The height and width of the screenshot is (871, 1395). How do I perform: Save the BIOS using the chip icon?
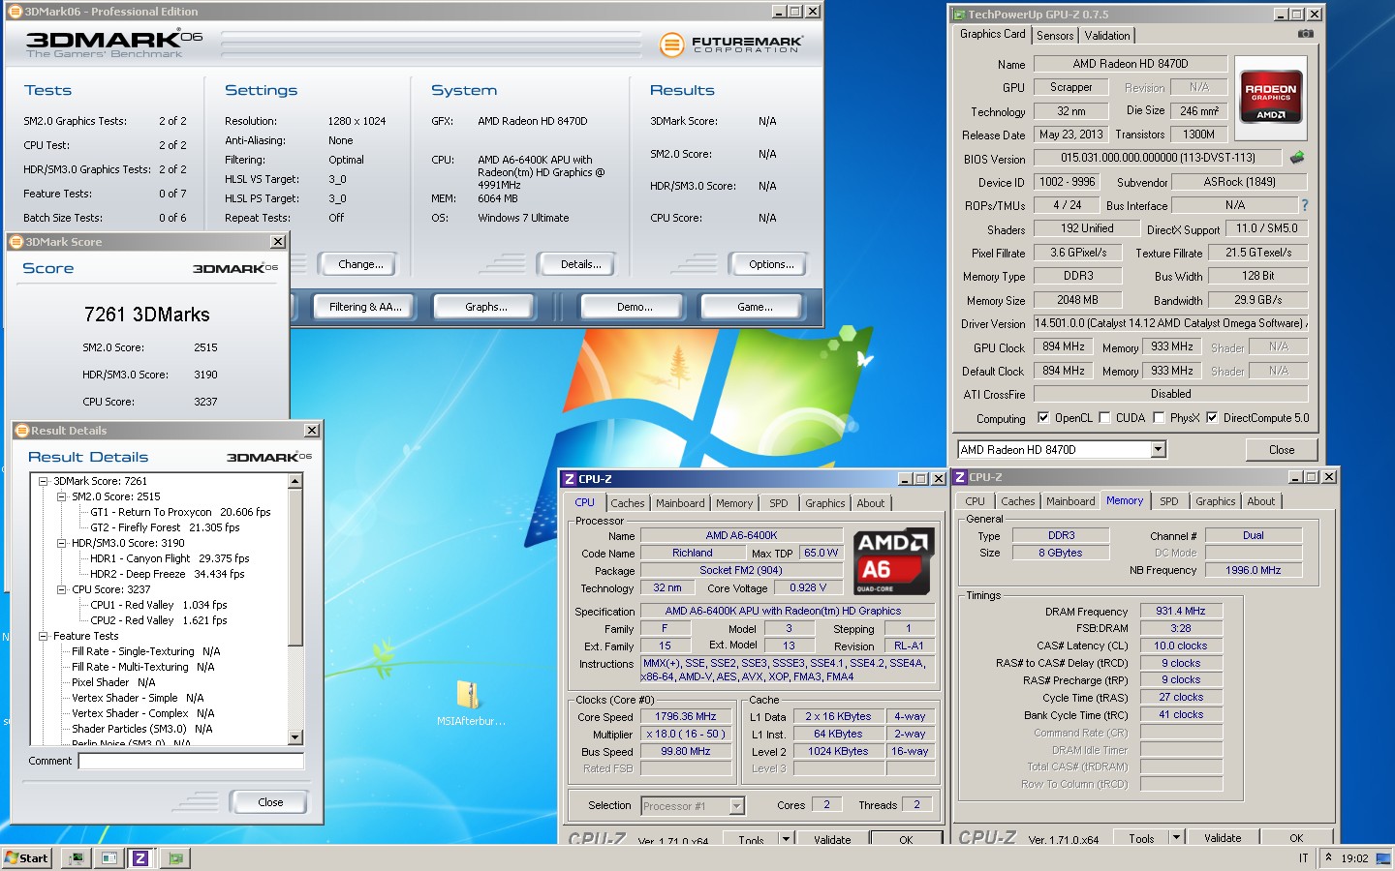click(1297, 157)
